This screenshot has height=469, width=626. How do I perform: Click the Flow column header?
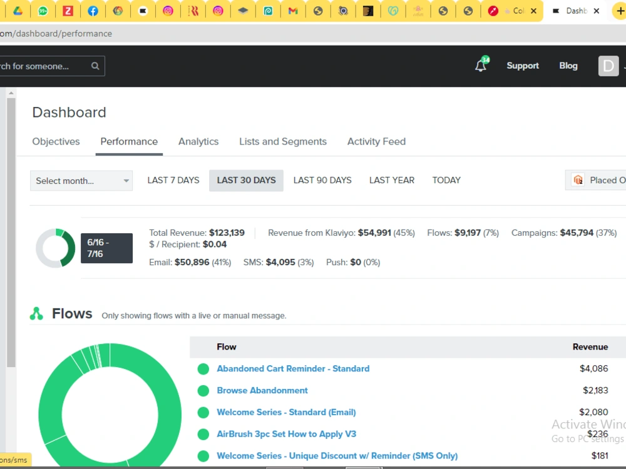[227, 347]
